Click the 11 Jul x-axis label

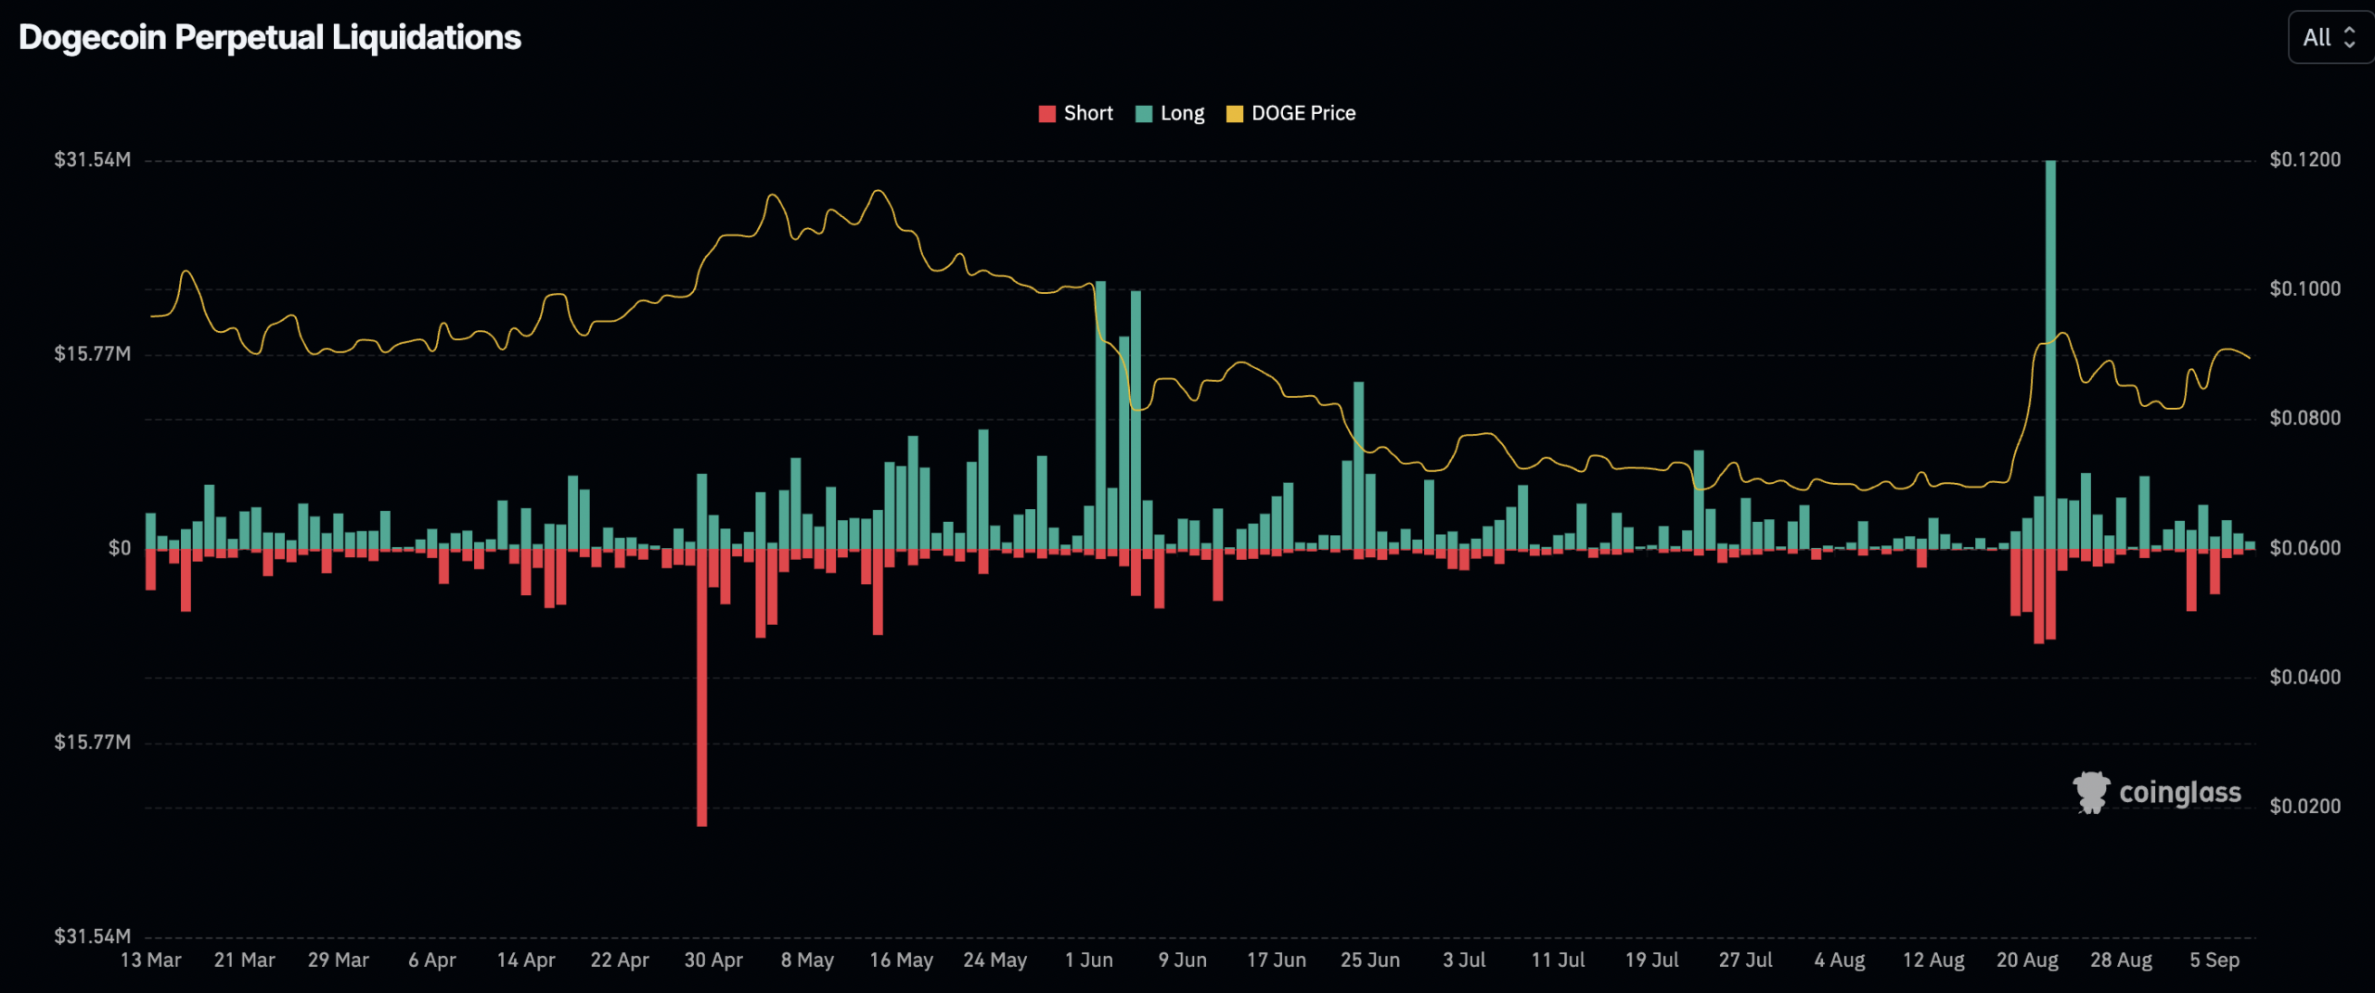pos(1558,960)
